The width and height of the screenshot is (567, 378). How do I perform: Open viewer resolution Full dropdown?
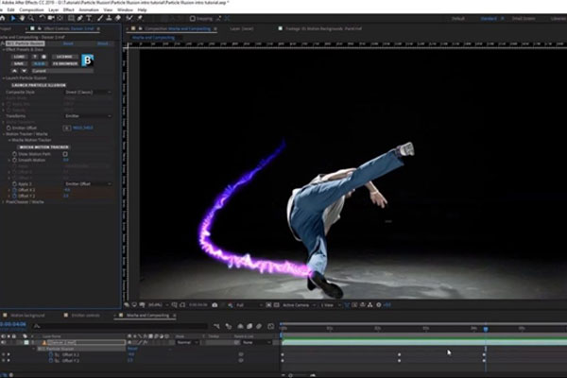249,305
